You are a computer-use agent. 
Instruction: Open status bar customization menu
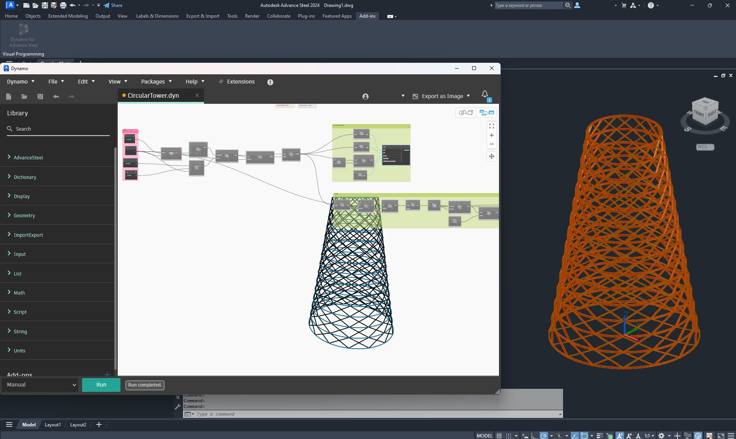click(731, 436)
